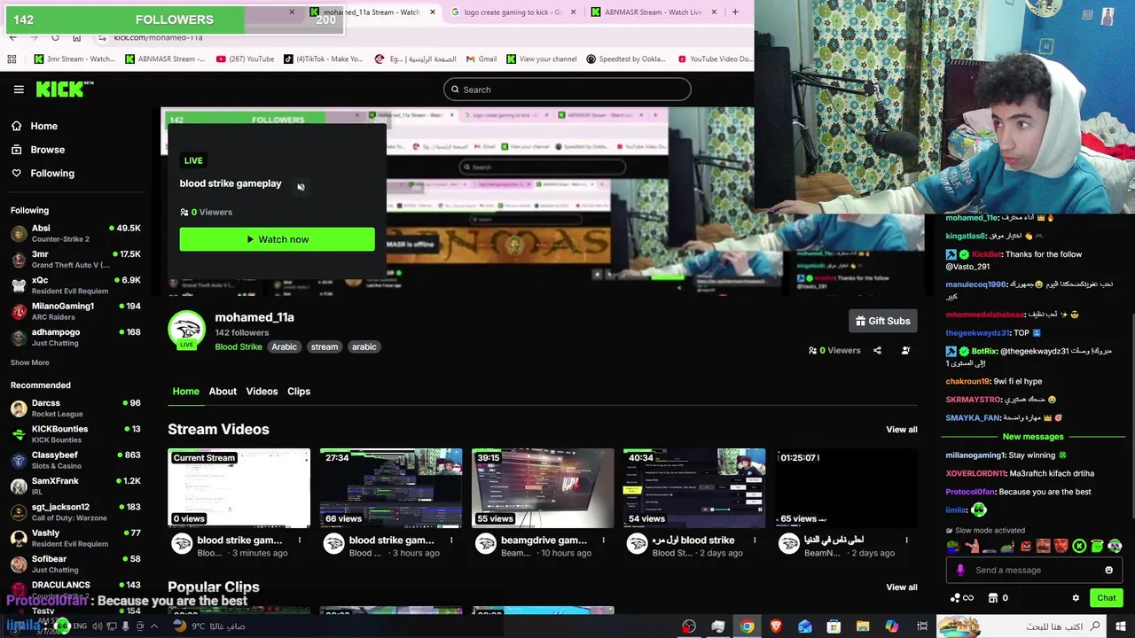
Task: Click the New messages banner in chat
Action: click(x=1033, y=437)
